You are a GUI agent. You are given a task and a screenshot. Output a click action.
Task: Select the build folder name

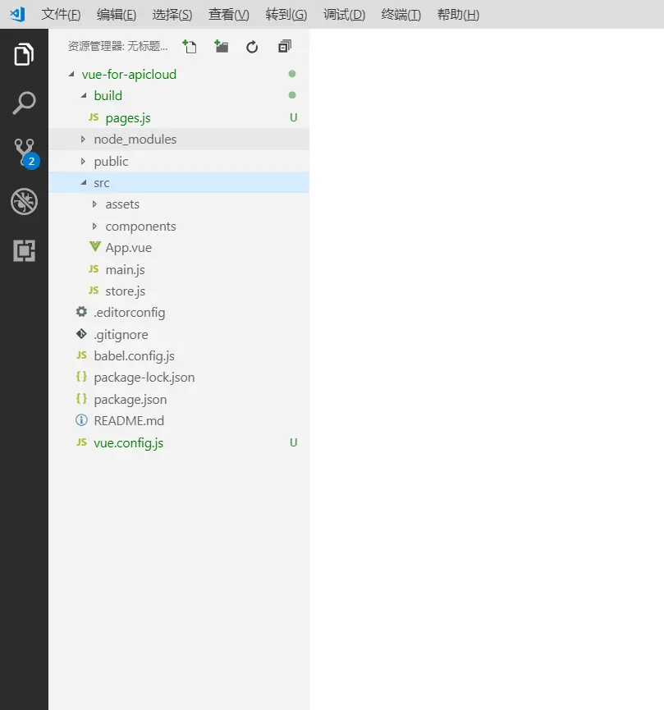coord(108,95)
